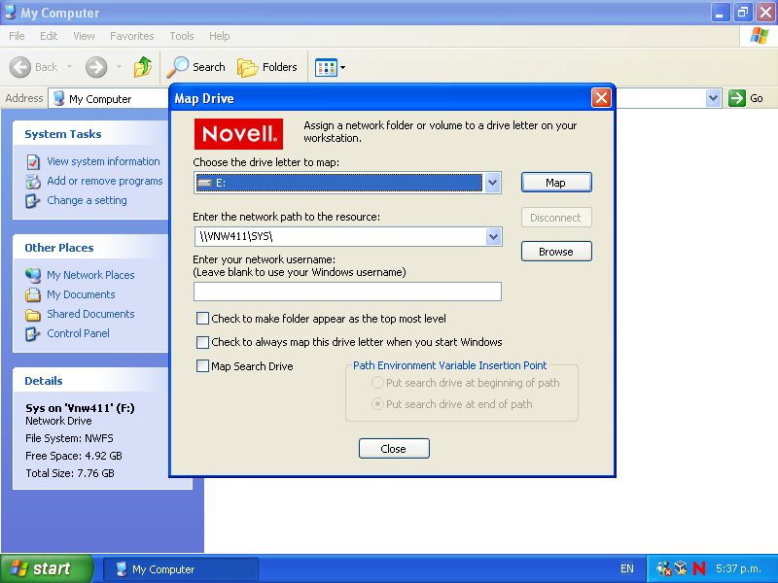Go to My Documents link
Image resolution: width=778 pixels, height=583 pixels.
point(81,294)
